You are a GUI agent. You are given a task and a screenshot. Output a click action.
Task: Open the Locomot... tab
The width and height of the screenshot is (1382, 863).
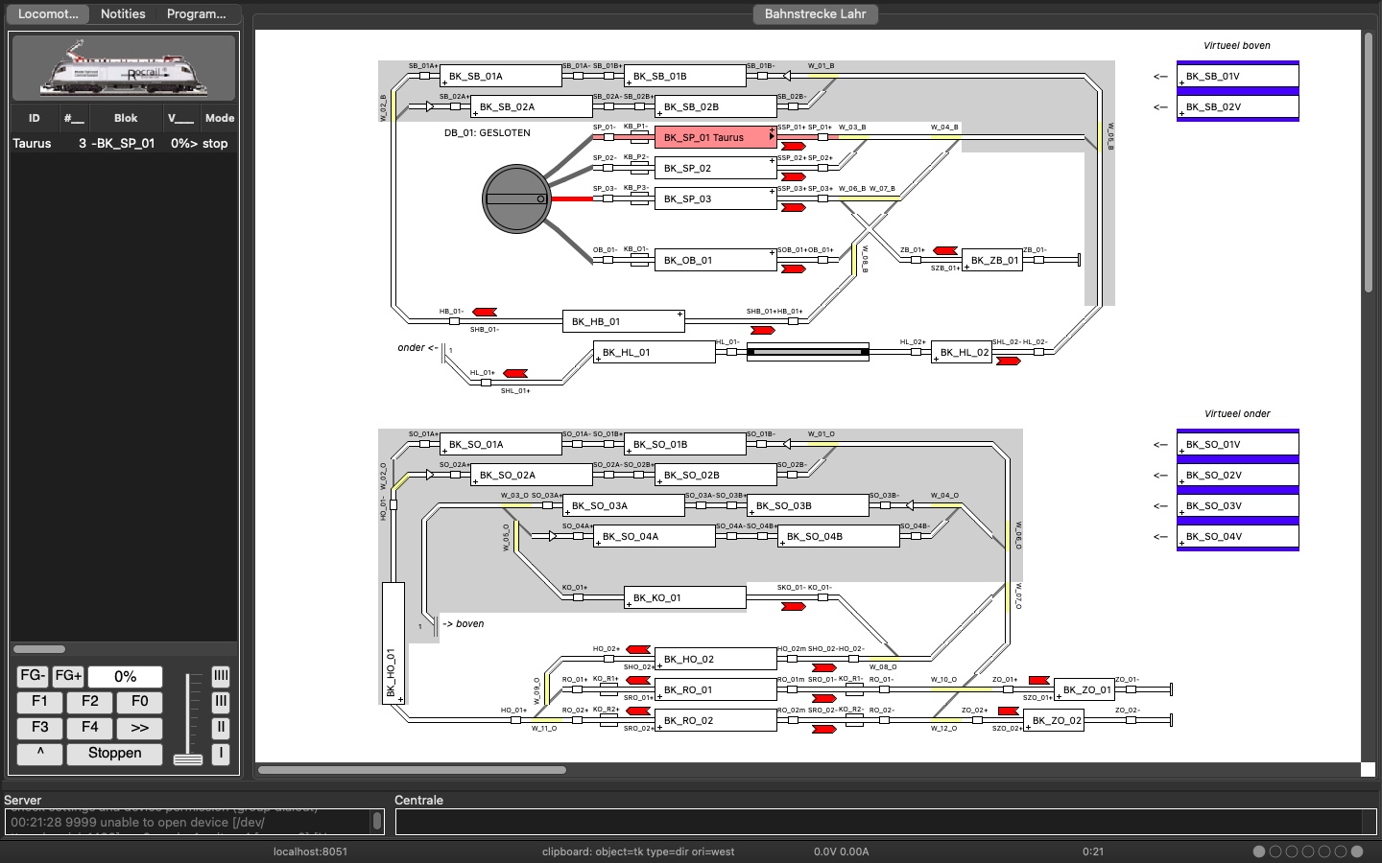click(x=48, y=14)
